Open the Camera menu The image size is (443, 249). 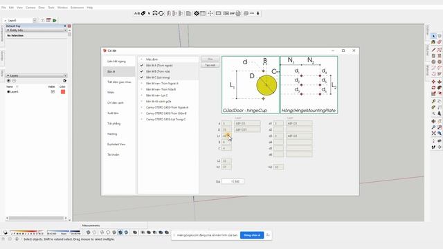30,8
